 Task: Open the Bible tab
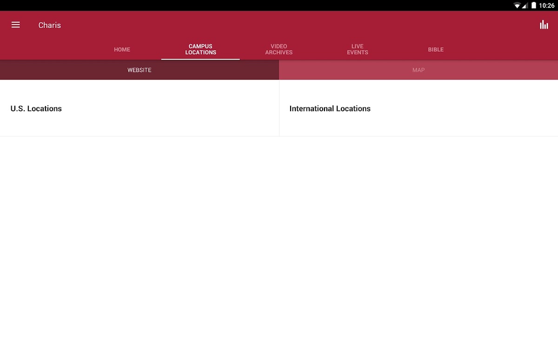[x=436, y=49]
